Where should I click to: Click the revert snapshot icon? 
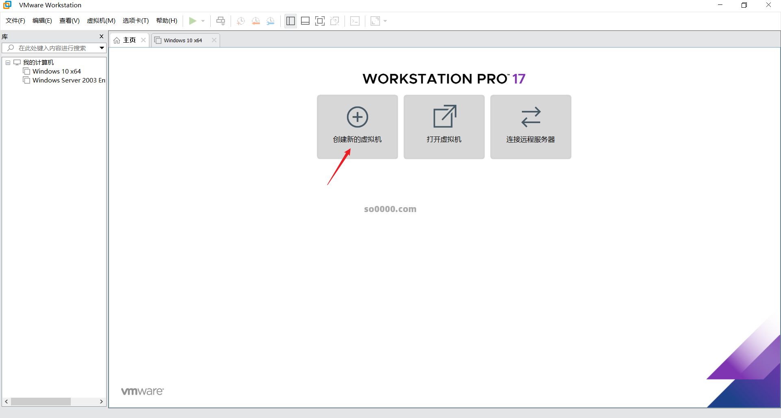[x=255, y=21]
